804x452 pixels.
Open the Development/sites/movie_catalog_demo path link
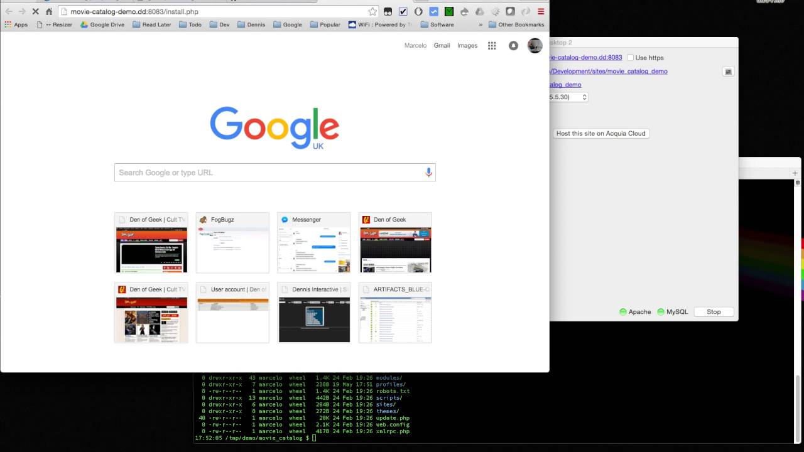click(609, 72)
